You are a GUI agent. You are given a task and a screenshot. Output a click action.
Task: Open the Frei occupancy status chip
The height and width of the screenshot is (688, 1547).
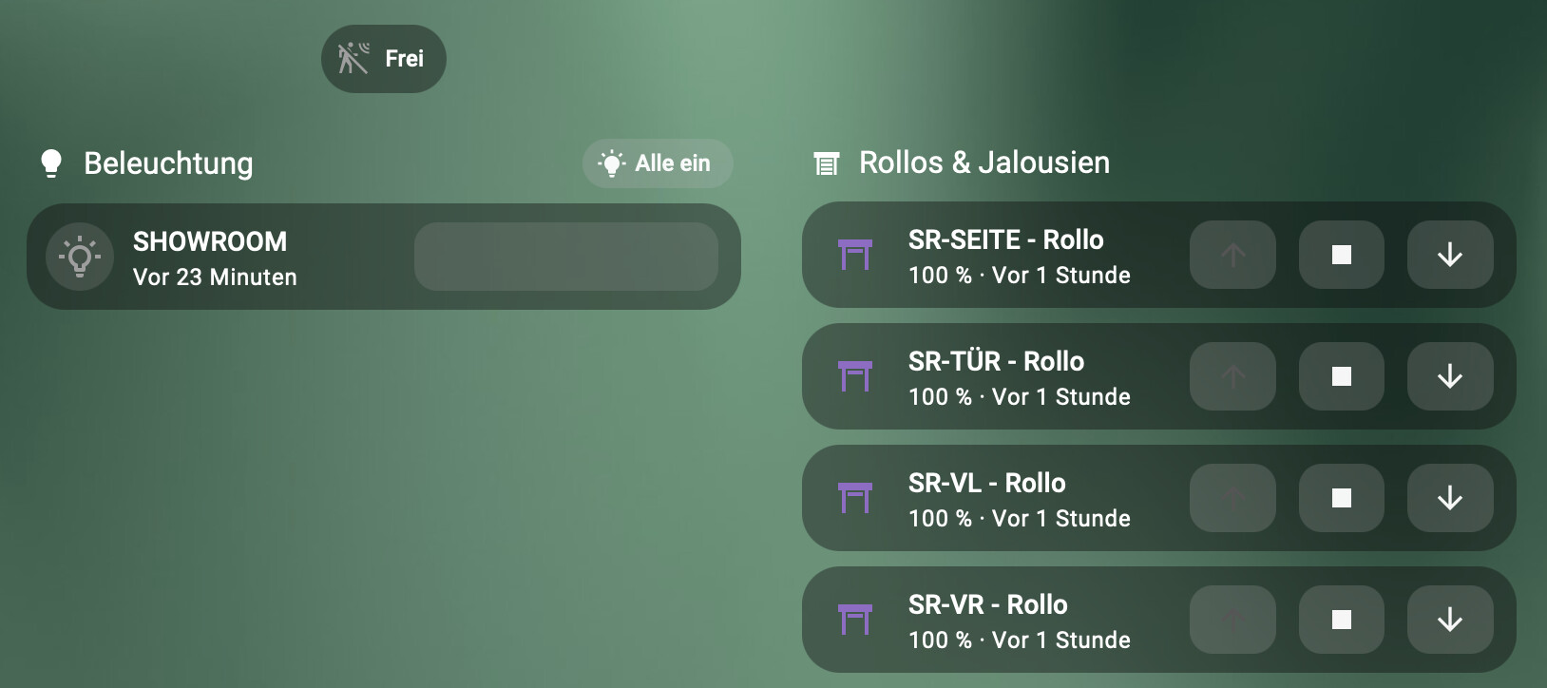(384, 59)
